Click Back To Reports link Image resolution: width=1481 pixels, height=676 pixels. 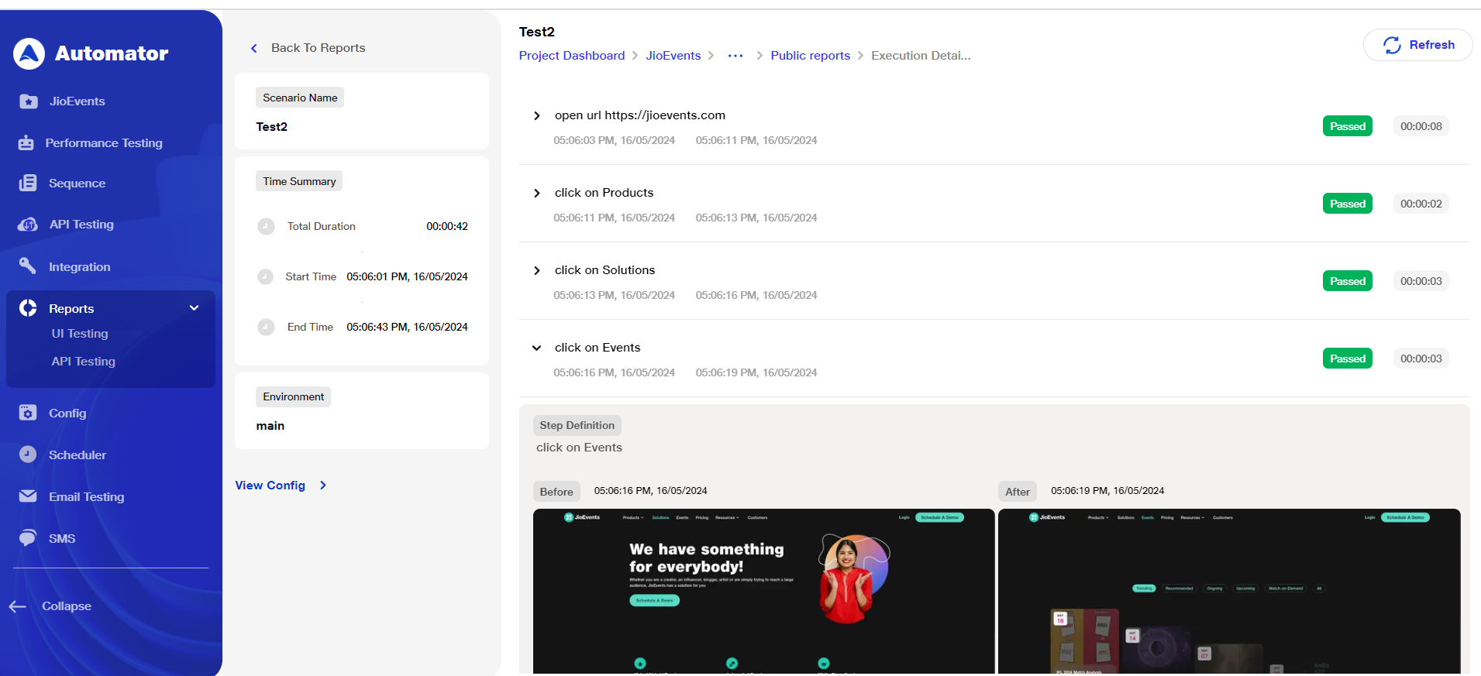318,48
